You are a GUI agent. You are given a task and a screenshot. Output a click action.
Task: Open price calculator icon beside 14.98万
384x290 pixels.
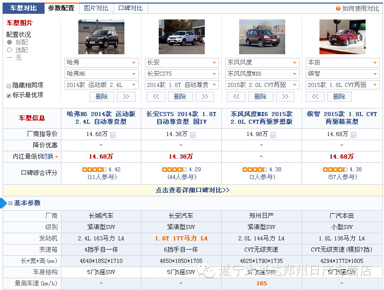pos(273,135)
